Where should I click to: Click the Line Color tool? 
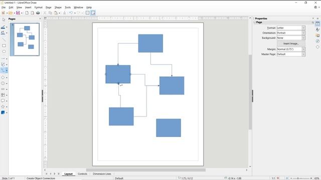click(x=3, y=27)
